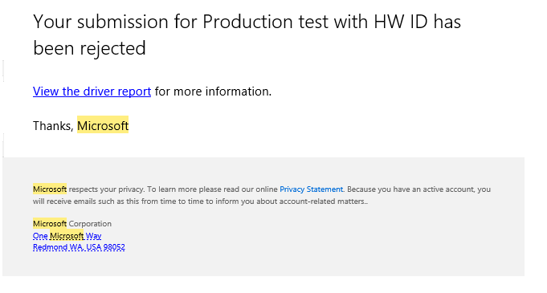
Task: Click HW ID in the email heading
Action: click(401, 22)
